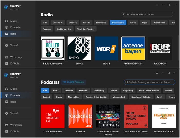The image size is (180, 138).
Task: Click 'Mit 10,000 Podcasts.' badge
Action: 74,82
